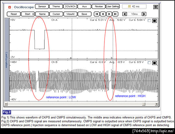
Task: Click Ch A 'Cur b: 5.04 V' readout
Action: (137, 20)
